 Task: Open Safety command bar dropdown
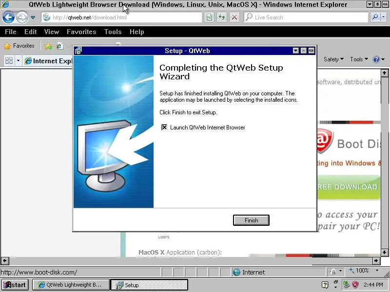333,59
